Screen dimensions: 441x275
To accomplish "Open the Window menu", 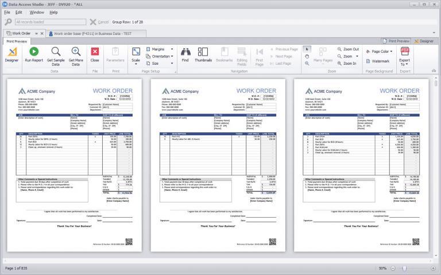I will [x=37, y=13].
